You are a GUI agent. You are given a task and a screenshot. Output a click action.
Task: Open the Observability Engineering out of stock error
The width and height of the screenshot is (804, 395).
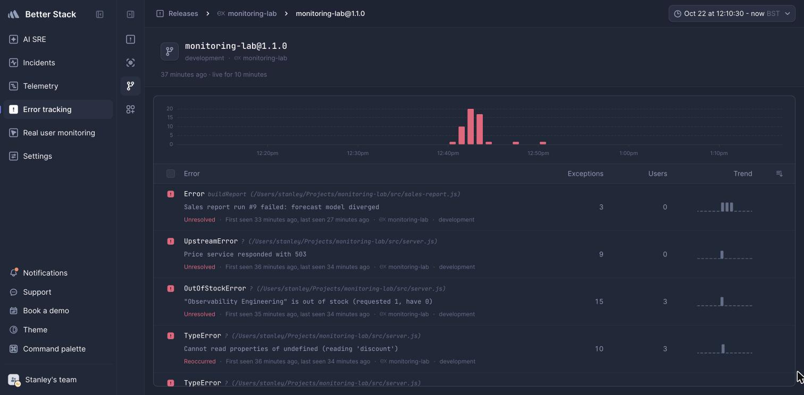coord(308,302)
